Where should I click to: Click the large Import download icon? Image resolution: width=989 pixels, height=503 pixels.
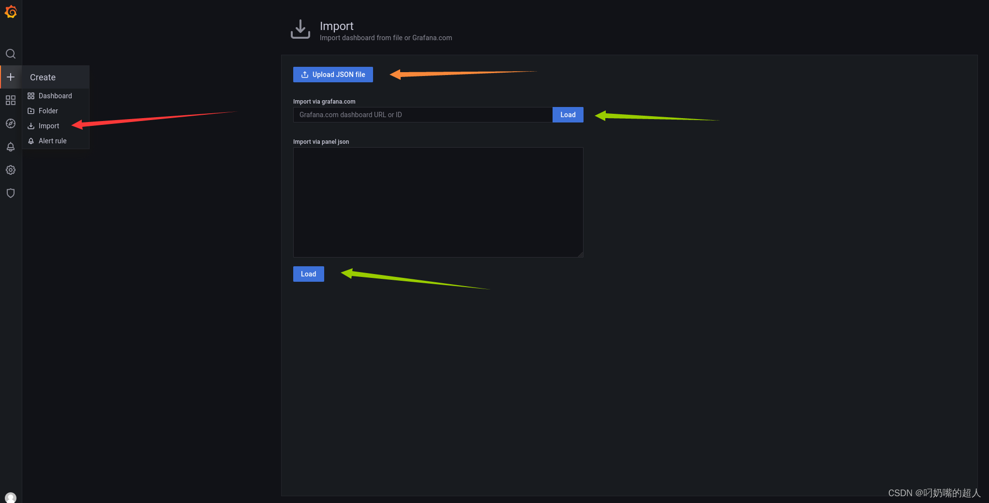[x=300, y=30]
